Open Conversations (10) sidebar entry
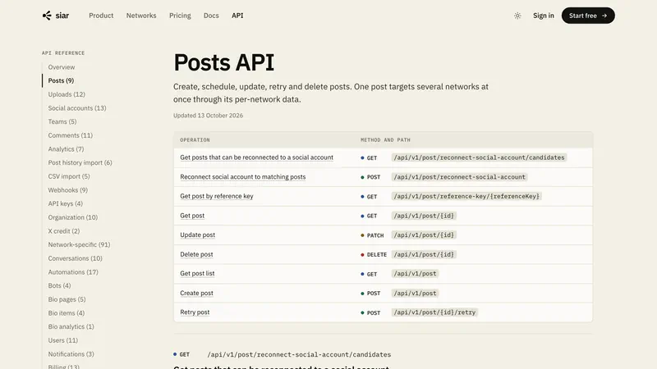The width and height of the screenshot is (657, 369). point(75,258)
